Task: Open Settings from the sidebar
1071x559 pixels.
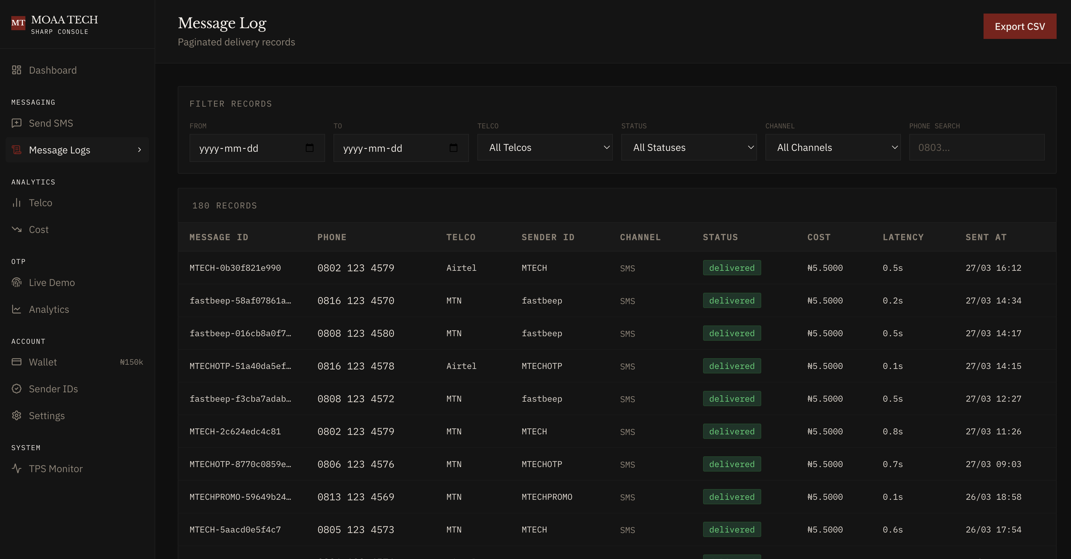Action: (47, 415)
